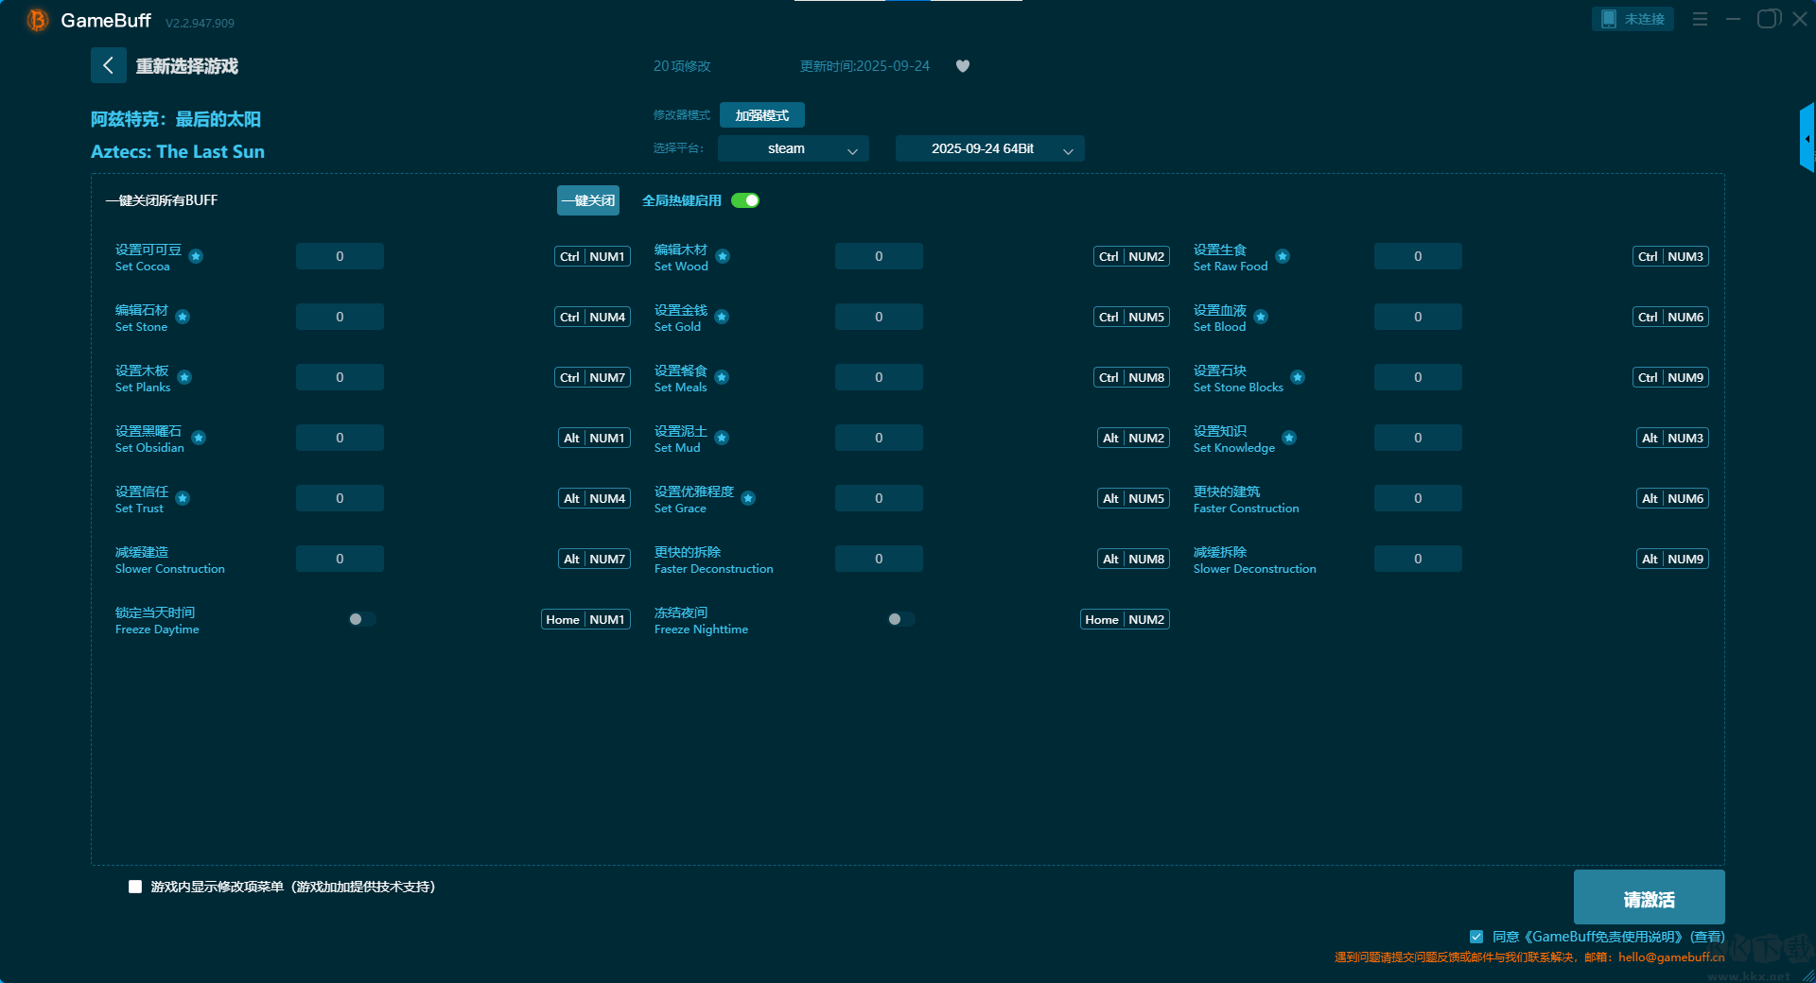Click Ctrl NUM5 hotkey for Set Gold
Image resolution: width=1816 pixels, height=983 pixels.
pyautogui.click(x=1131, y=317)
